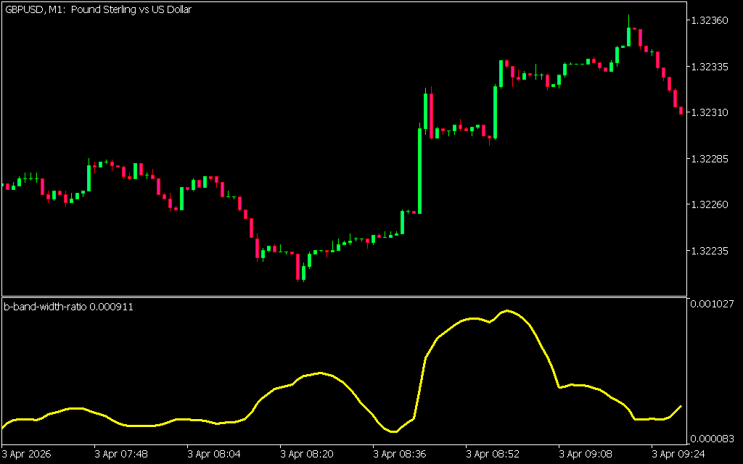Select the 3 Apr 09:24 time label
This screenshot has width=743, height=464.
point(678,454)
